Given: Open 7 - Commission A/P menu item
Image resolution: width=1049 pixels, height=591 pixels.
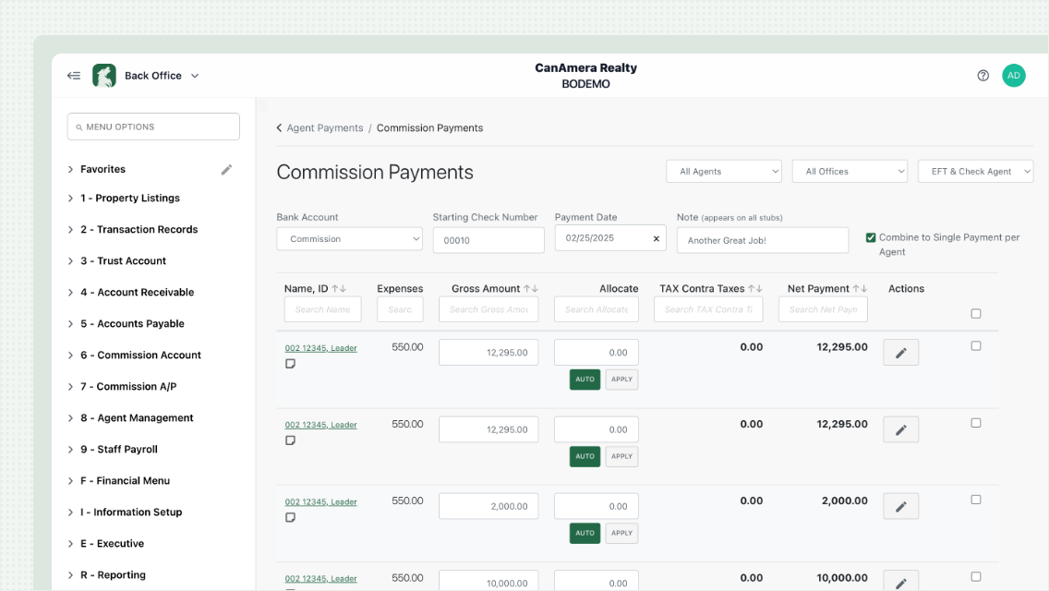Looking at the screenshot, I should [128, 387].
